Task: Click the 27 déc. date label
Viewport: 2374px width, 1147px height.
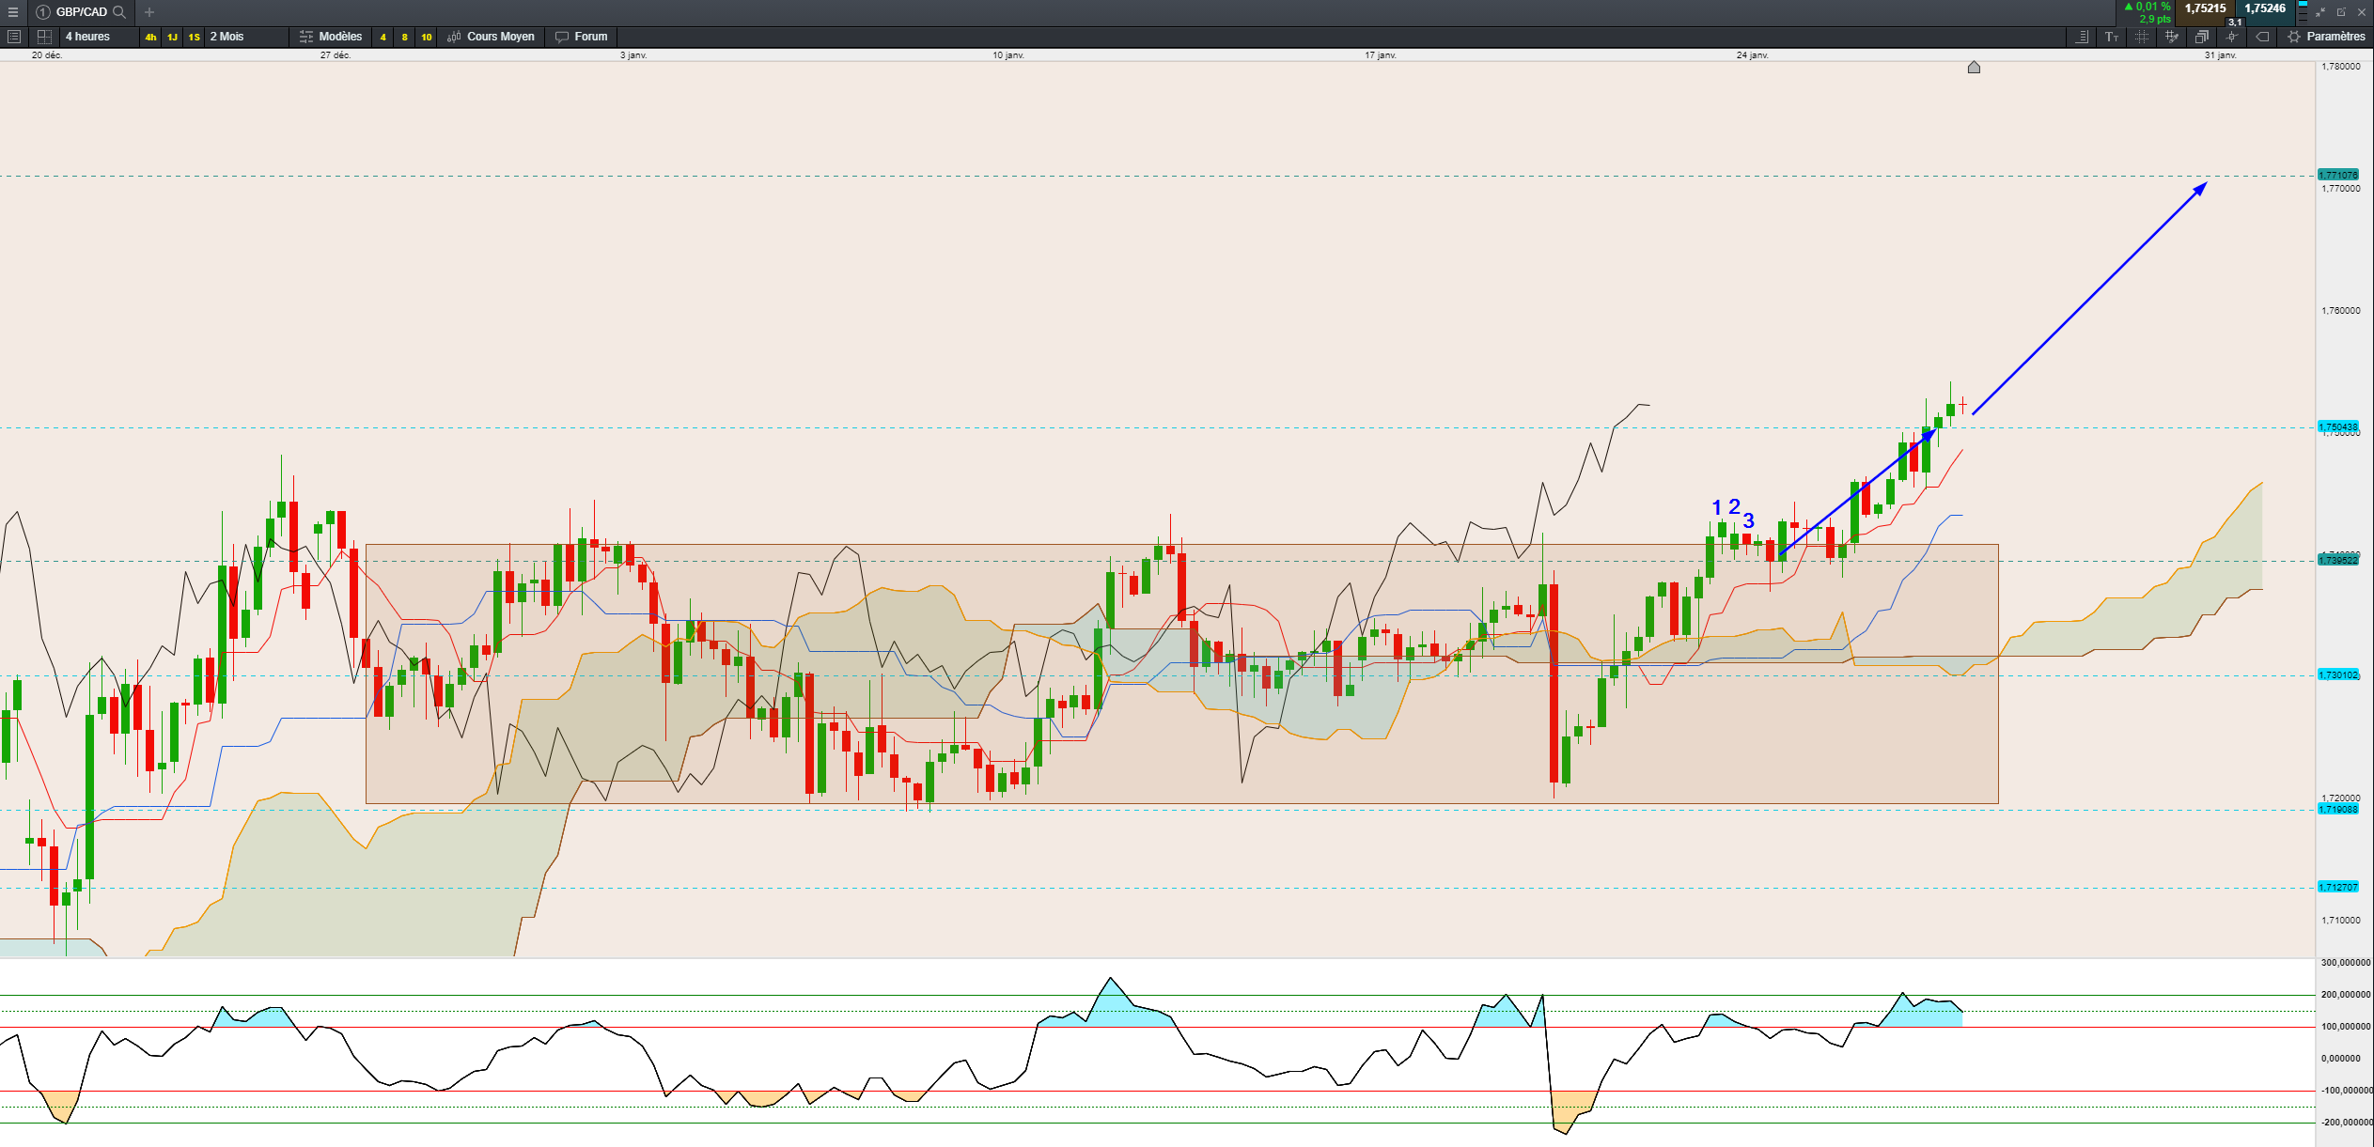Action: coord(336,55)
